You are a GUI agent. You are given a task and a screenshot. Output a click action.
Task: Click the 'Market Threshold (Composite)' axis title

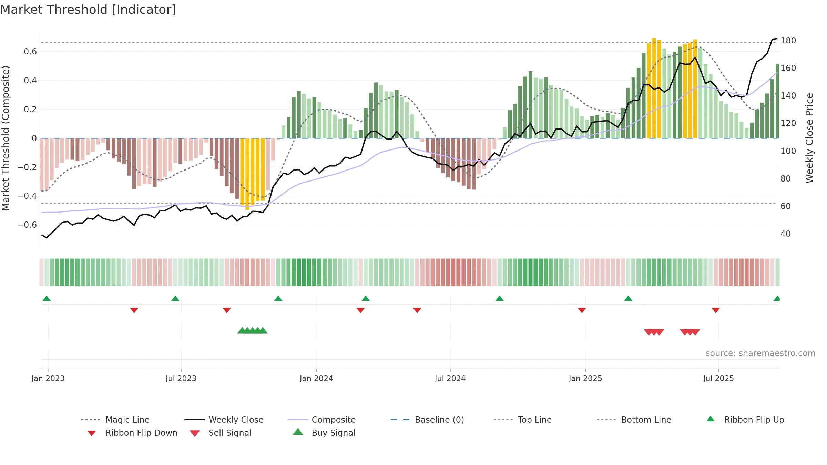pyautogui.click(x=6, y=138)
